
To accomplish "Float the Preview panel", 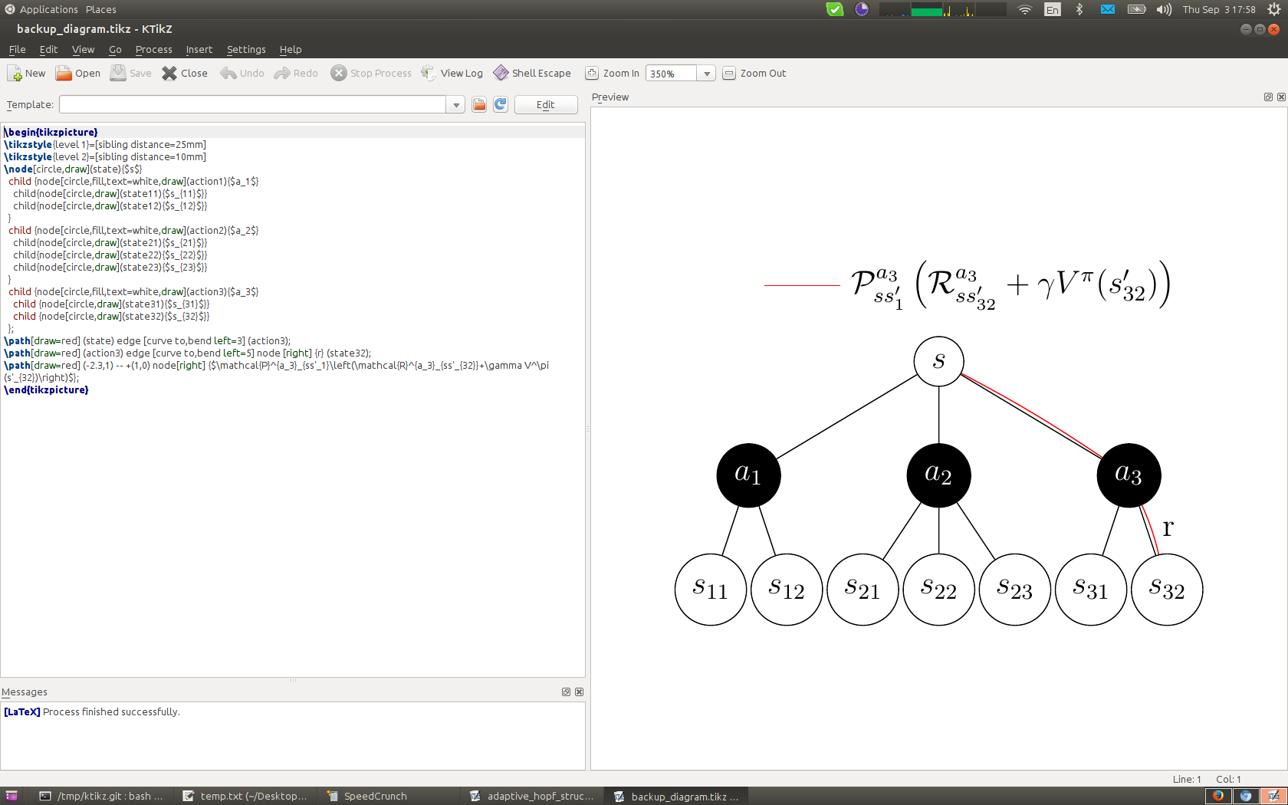I will 1268,97.
